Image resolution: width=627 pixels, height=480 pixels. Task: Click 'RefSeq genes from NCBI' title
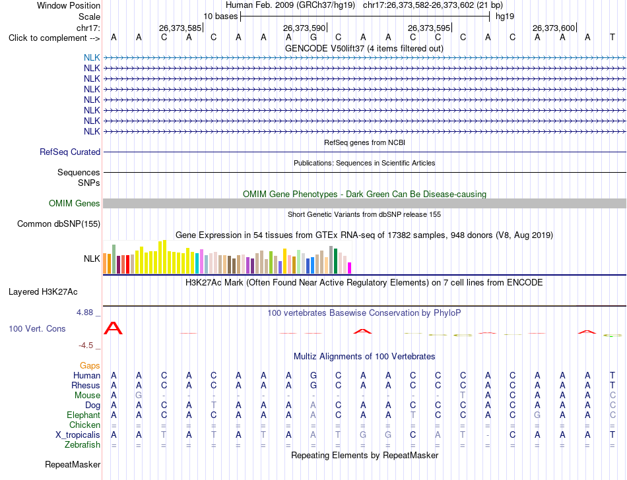click(364, 142)
